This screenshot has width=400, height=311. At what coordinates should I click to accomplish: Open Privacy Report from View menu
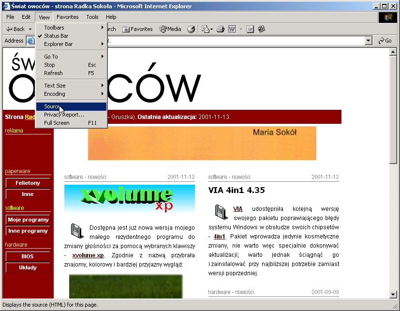point(72,115)
